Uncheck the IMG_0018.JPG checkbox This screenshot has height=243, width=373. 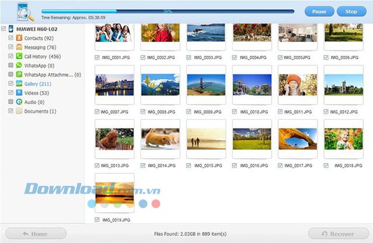tap(326, 166)
